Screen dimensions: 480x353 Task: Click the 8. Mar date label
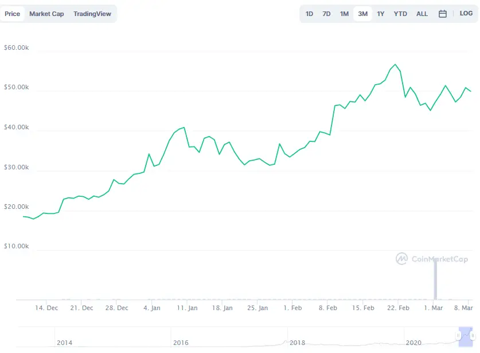(x=463, y=308)
